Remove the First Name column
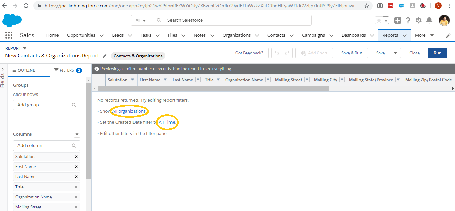Screen dimensions: 455x211 pyautogui.click(x=76, y=167)
